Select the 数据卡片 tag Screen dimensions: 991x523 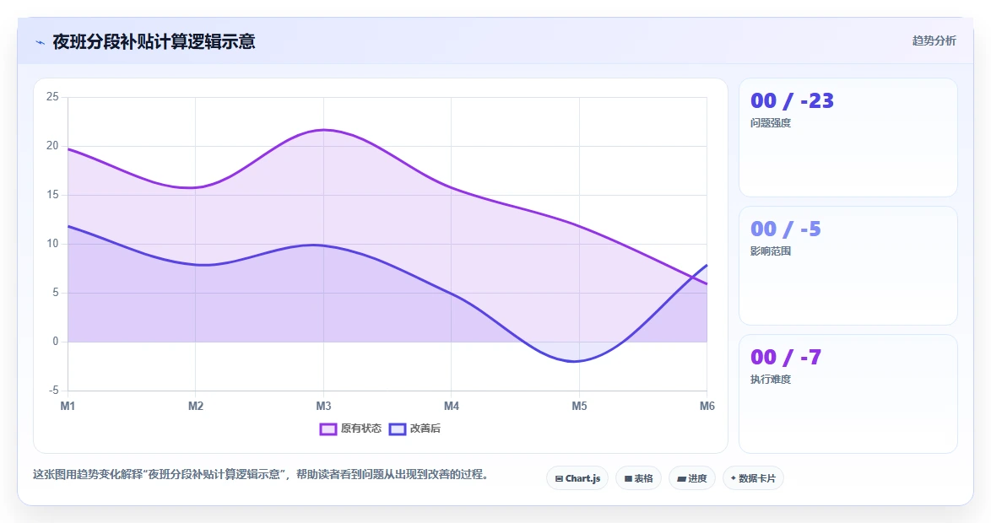753,478
